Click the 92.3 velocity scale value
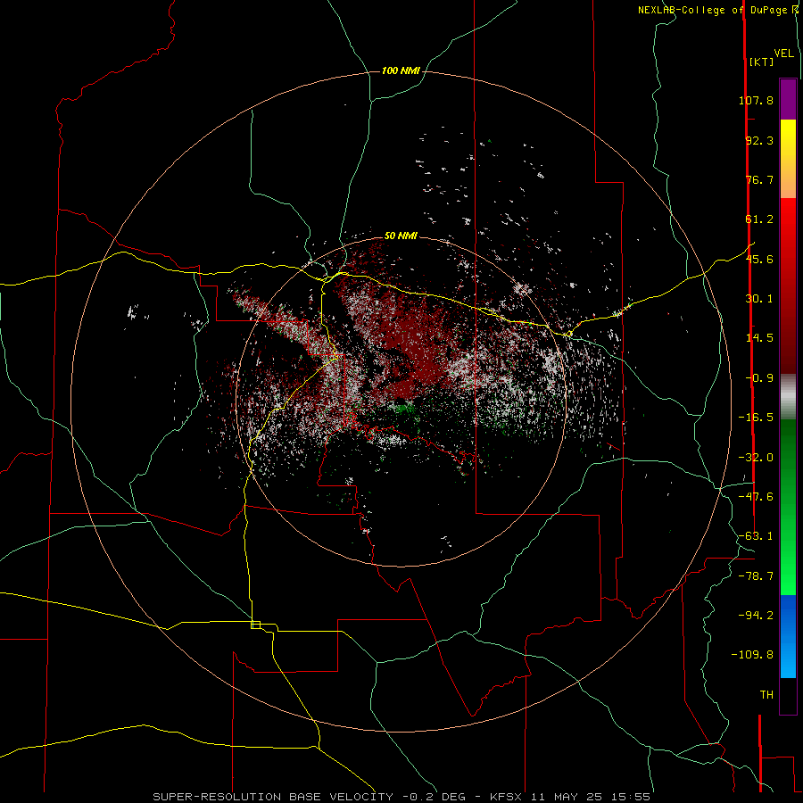Screen dimensions: 803x803 [x=759, y=140]
